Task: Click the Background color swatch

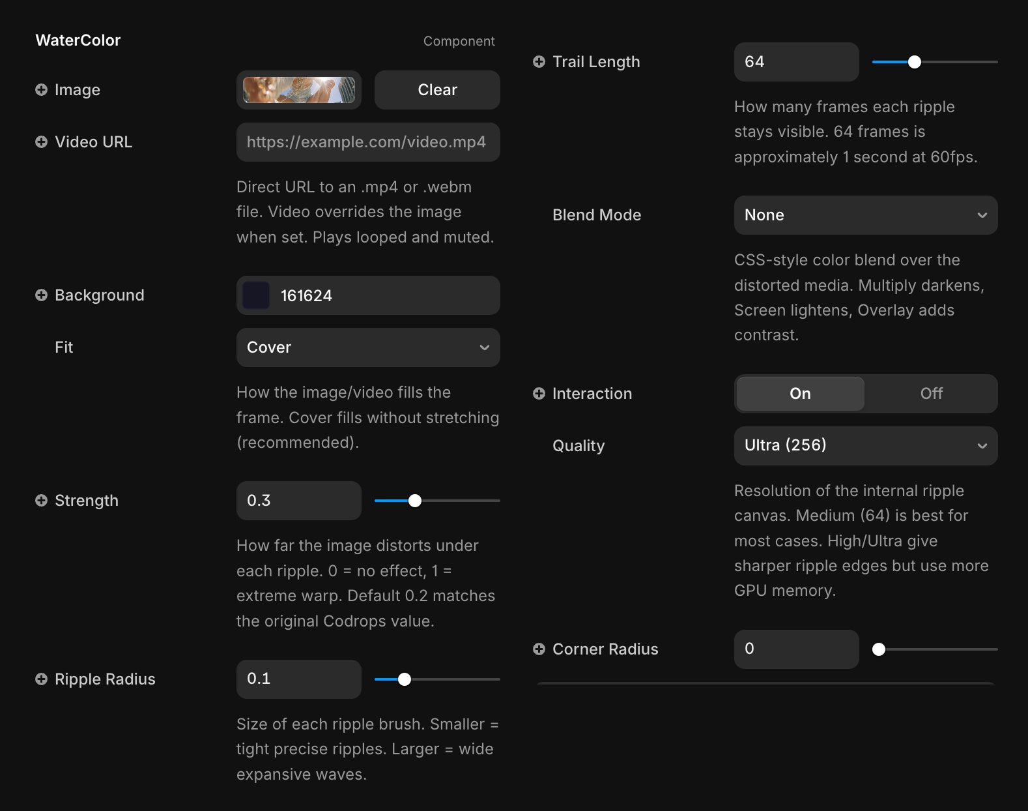Action: click(x=256, y=296)
